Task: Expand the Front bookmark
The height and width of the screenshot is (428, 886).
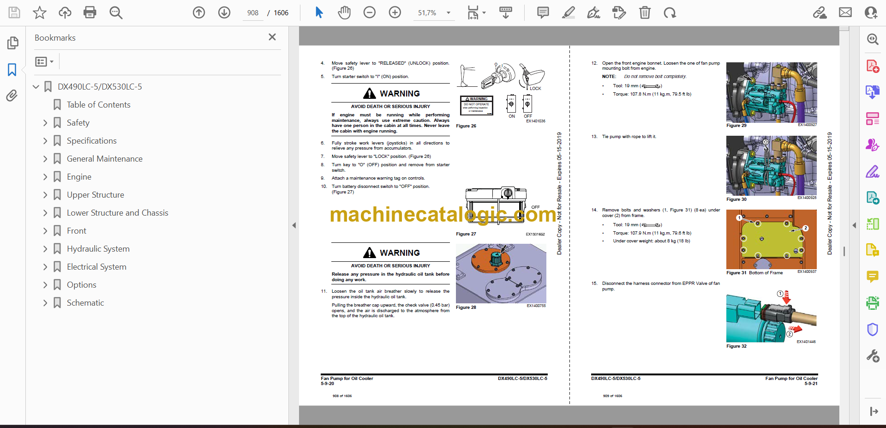Action: click(x=45, y=231)
